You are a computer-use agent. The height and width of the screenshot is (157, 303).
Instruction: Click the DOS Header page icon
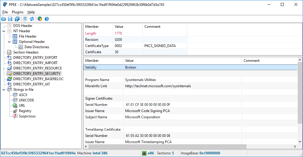tap(9, 26)
